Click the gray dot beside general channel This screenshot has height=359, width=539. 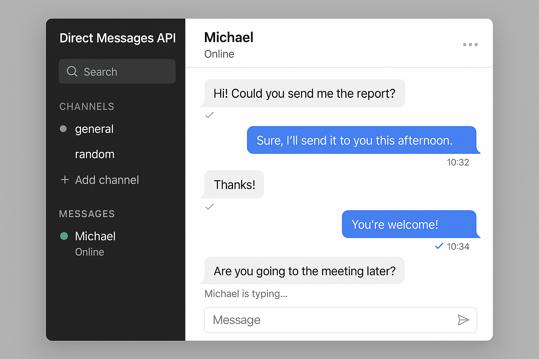[x=63, y=129]
